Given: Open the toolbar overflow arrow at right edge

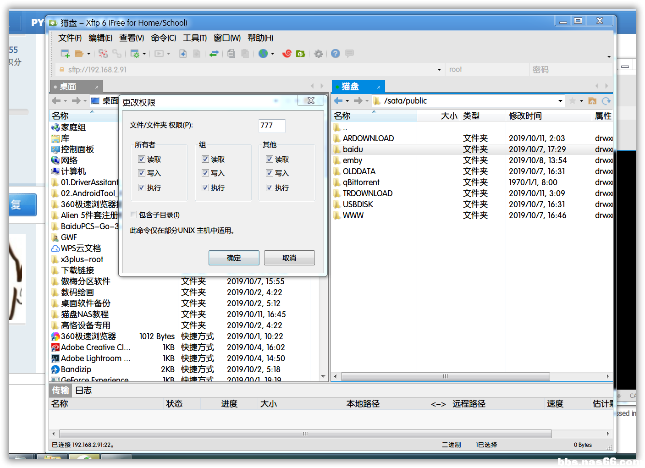Looking at the screenshot, I should [x=609, y=57].
